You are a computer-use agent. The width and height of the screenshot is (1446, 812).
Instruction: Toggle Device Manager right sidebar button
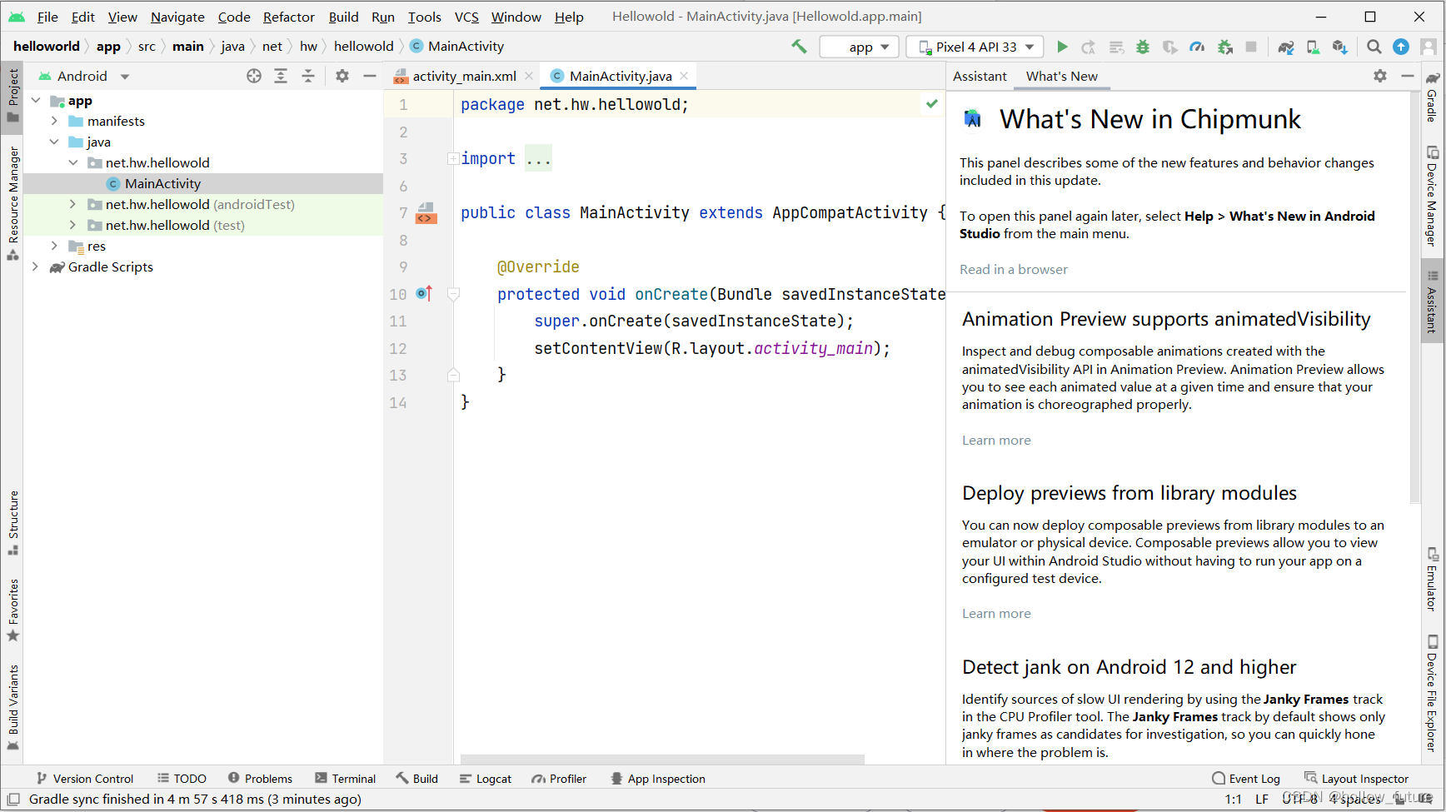tap(1433, 196)
